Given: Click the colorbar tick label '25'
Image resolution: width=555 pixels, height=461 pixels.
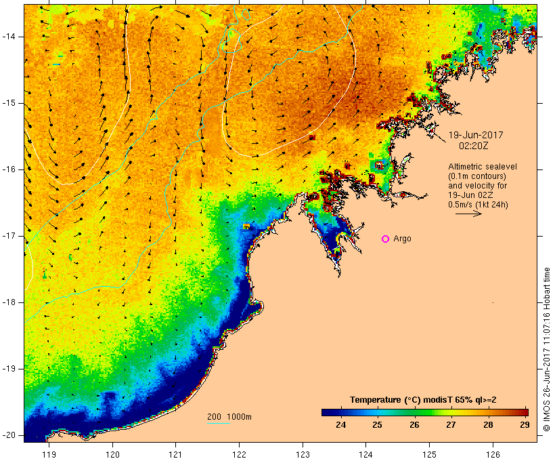Looking at the screenshot, I should (377, 425).
